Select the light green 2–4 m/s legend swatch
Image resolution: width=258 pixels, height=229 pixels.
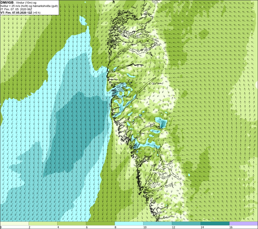click(x=43, y=223)
